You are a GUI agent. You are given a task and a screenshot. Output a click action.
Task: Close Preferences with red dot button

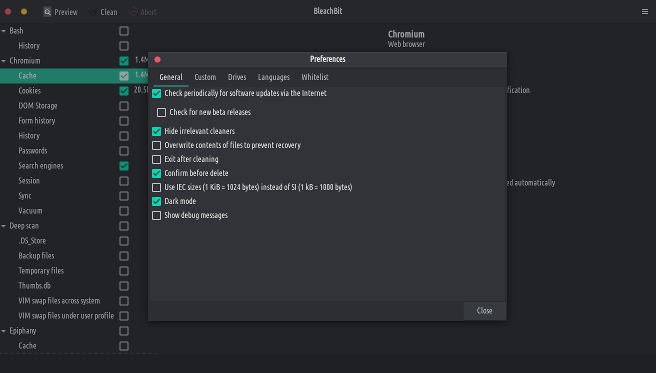pyautogui.click(x=157, y=59)
